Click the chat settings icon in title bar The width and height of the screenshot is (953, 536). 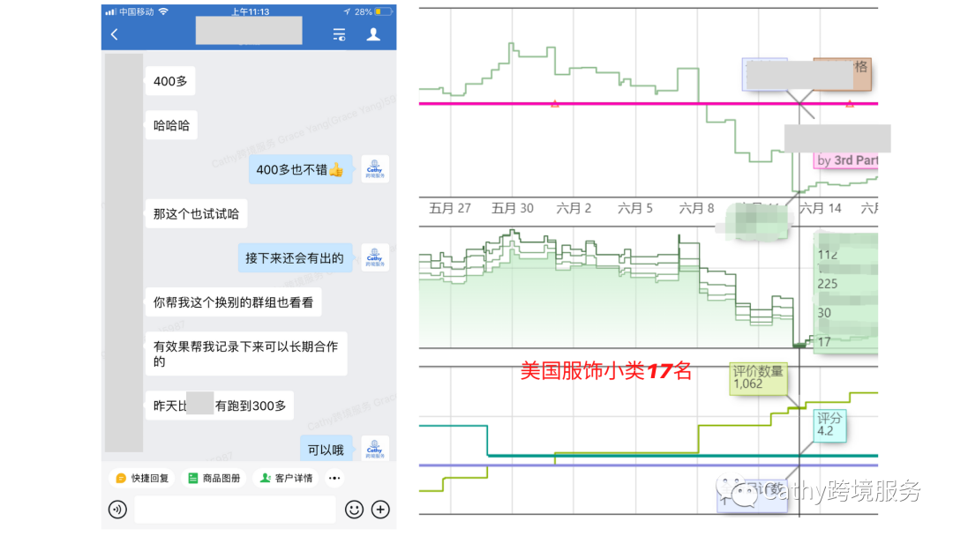pyautogui.click(x=339, y=33)
